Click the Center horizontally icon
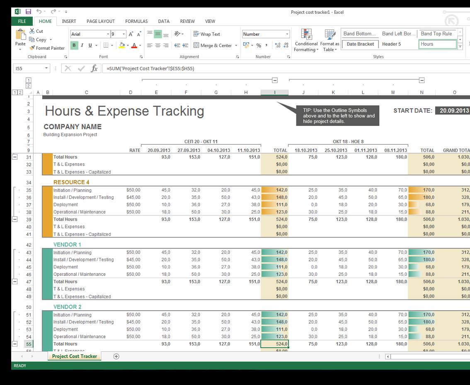The height and width of the screenshot is (385, 470). coord(157,45)
